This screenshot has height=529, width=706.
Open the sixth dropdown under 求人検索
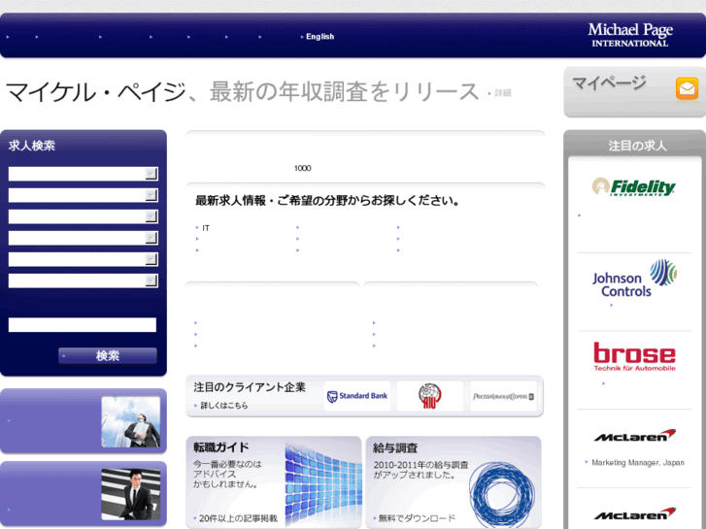pyautogui.click(x=83, y=281)
